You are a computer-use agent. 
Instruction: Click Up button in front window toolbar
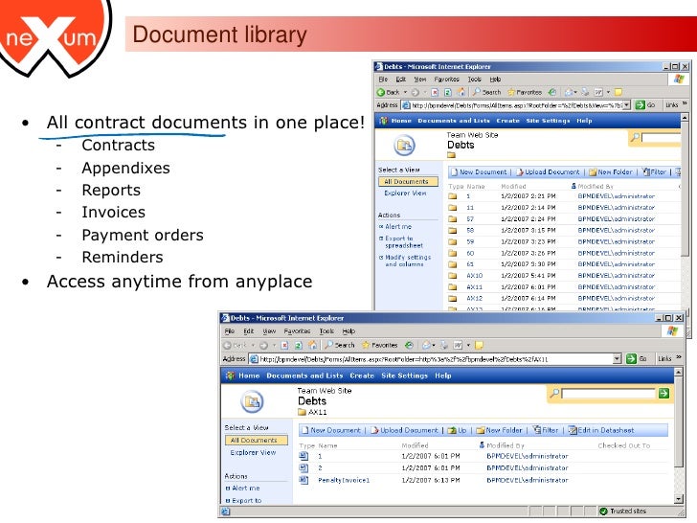[457, 430]
